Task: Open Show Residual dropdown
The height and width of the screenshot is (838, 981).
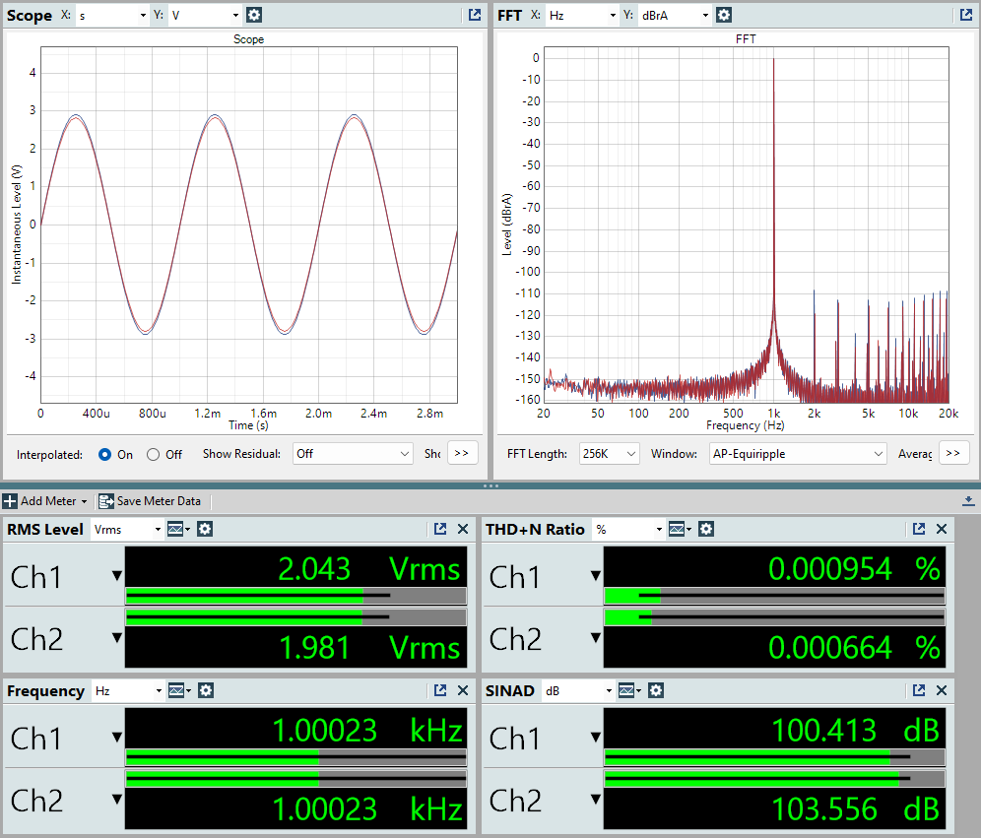Action: tap(353, 454)
